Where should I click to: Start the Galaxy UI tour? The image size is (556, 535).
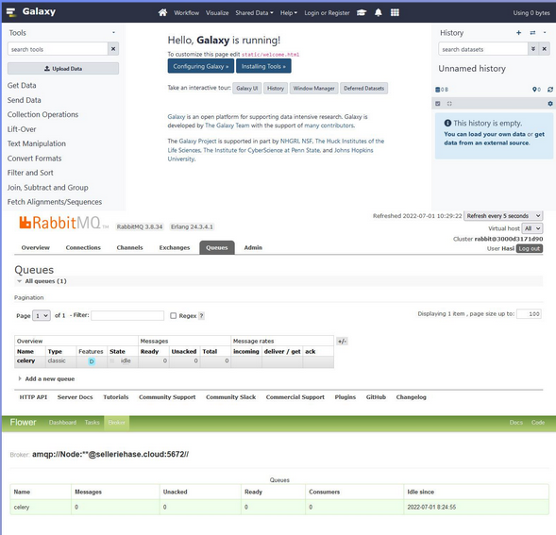pos(246,89)
